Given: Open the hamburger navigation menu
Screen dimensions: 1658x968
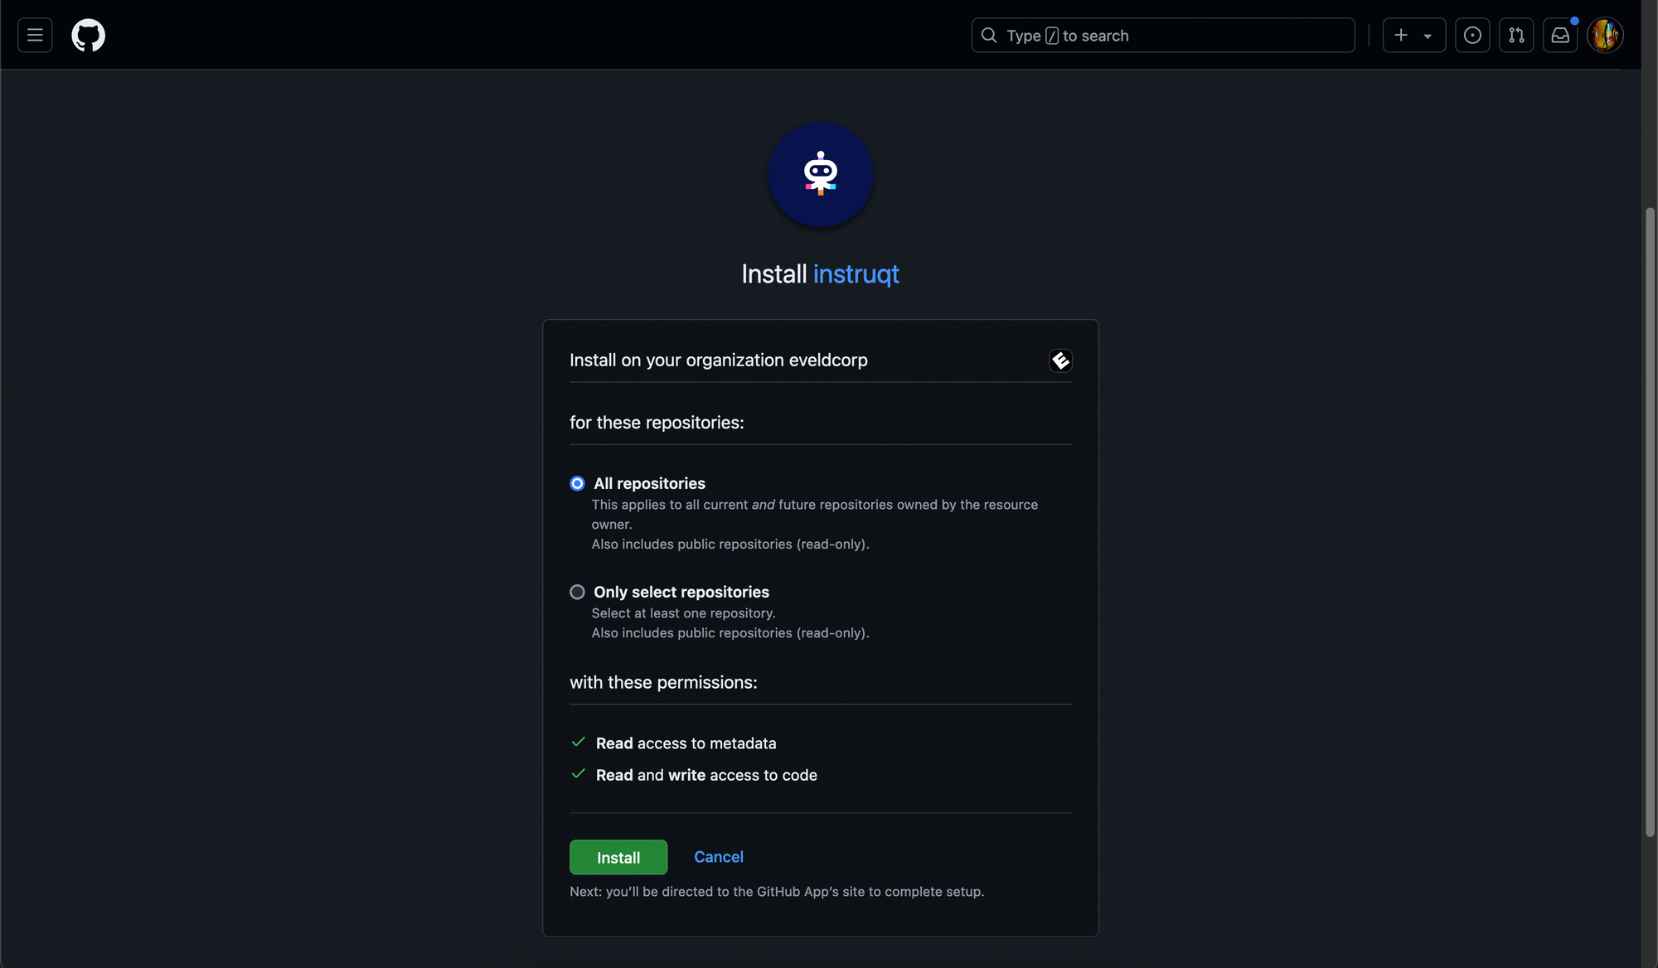Looking at the screenshot, I should (x=35, y=36).
